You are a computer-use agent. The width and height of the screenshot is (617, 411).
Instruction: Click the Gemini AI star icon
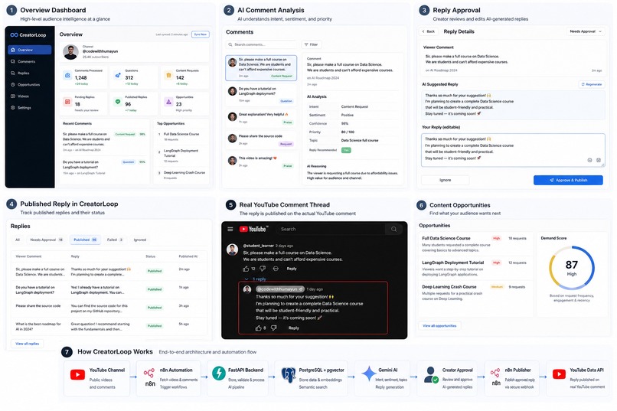(369, 373)
